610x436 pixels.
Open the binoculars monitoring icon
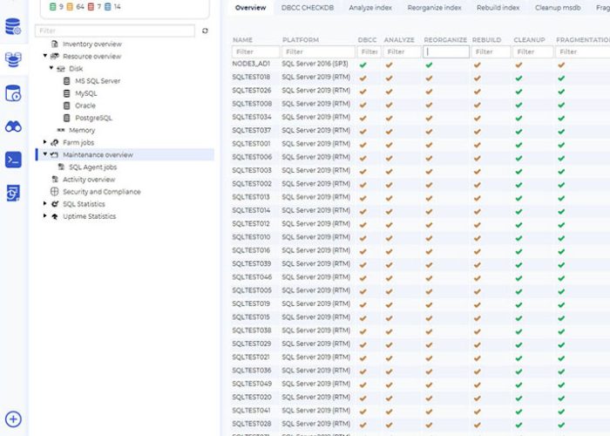13,126
